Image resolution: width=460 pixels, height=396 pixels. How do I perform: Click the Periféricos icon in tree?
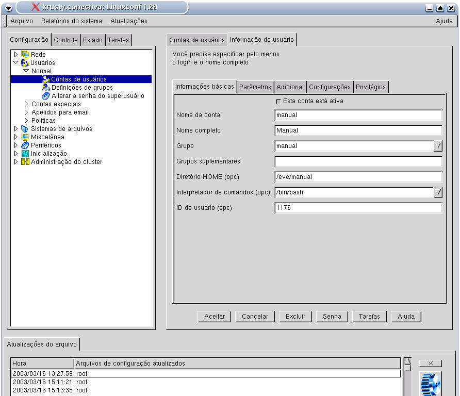[x=25, y=145]
